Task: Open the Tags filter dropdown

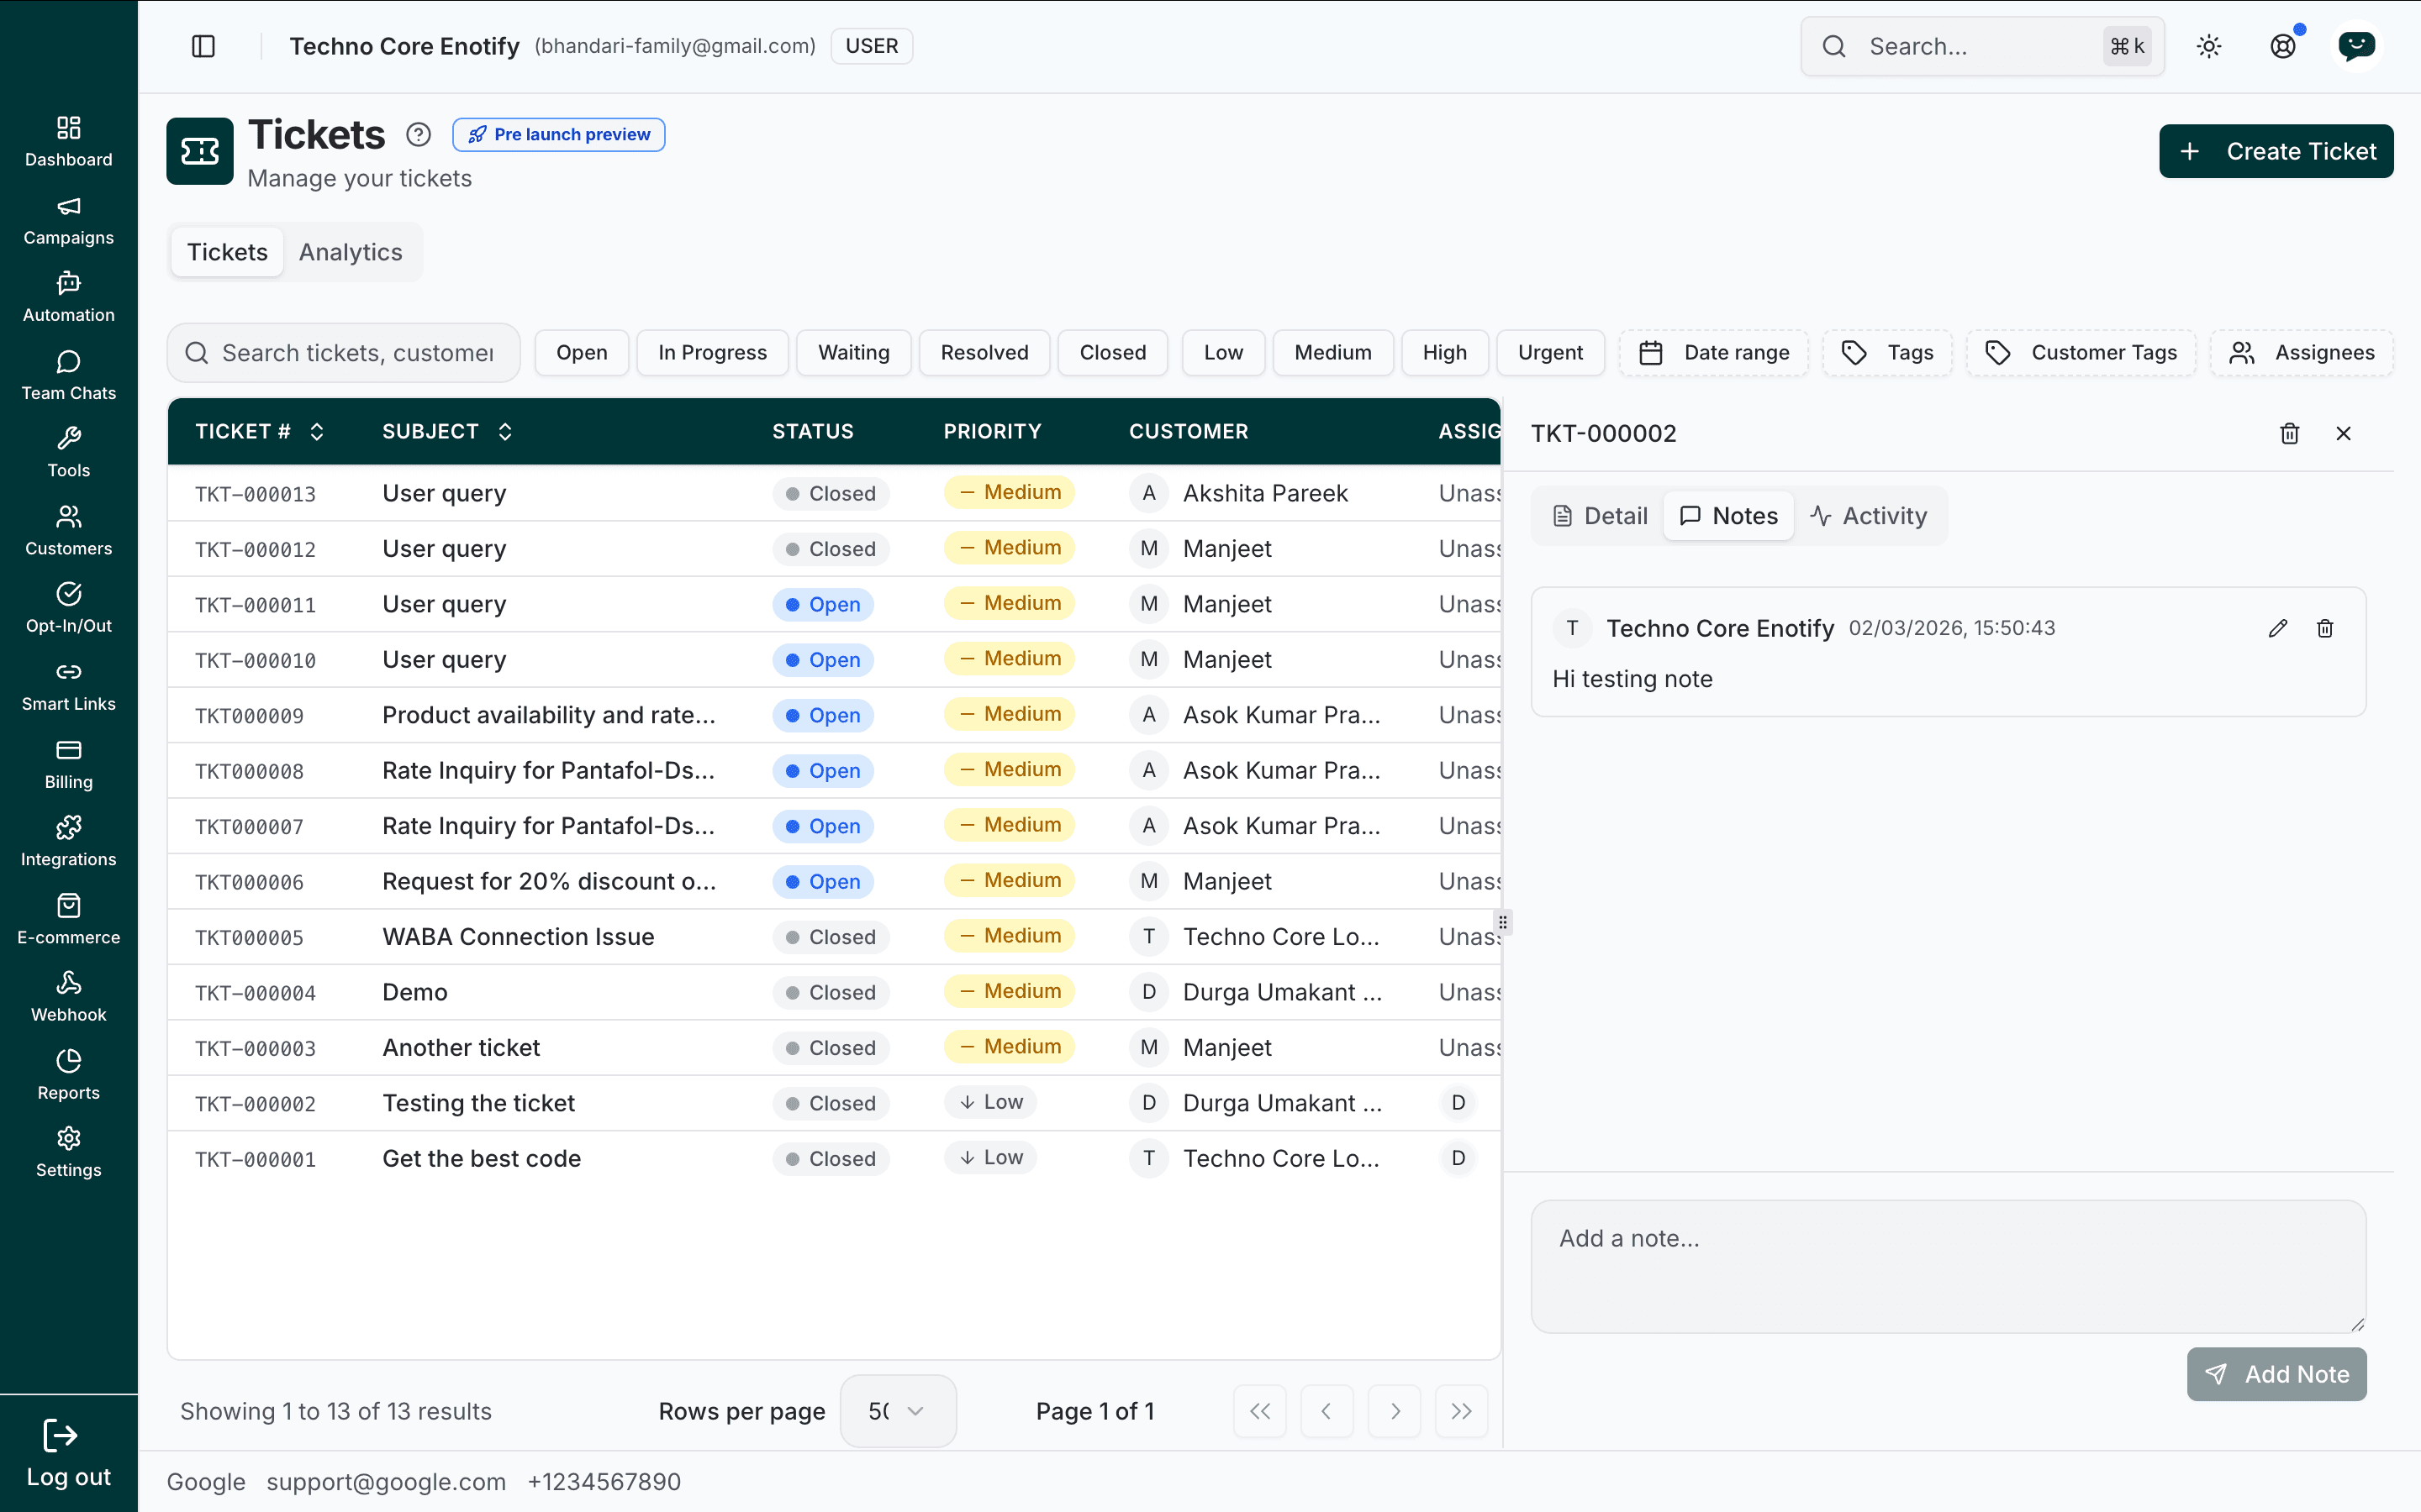Action: pyautogui.click(x=1888, y=353)
